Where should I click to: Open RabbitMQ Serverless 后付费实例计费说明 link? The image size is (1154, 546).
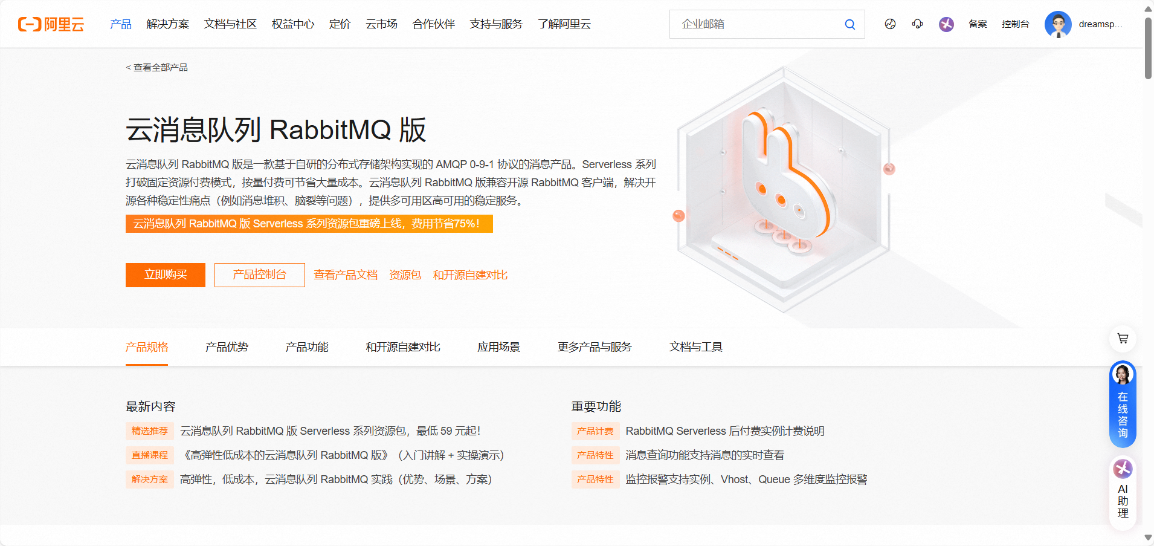click(x=725, y=431)
